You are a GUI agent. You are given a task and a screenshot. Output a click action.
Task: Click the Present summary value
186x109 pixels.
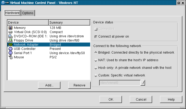(x=55, y=49)
